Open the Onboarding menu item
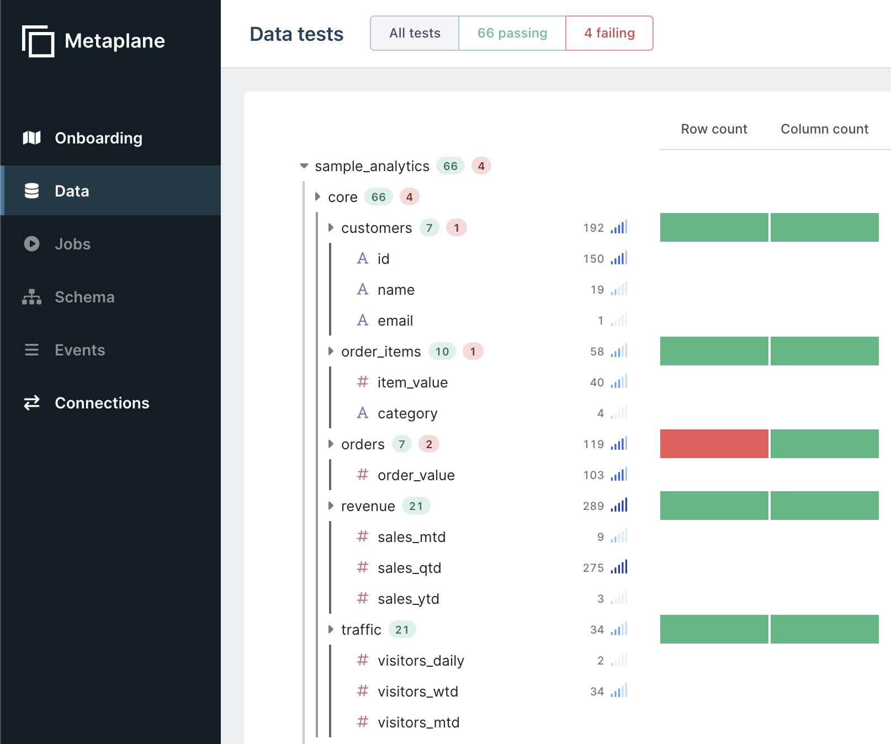Screen dimensions: 891x744 pos(110,138)
